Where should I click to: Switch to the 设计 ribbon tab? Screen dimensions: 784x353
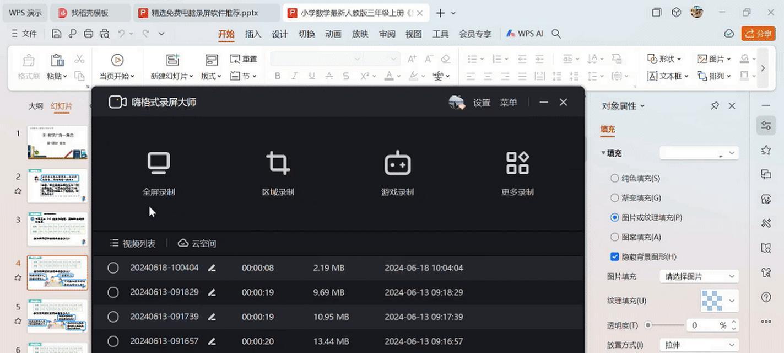280,34
